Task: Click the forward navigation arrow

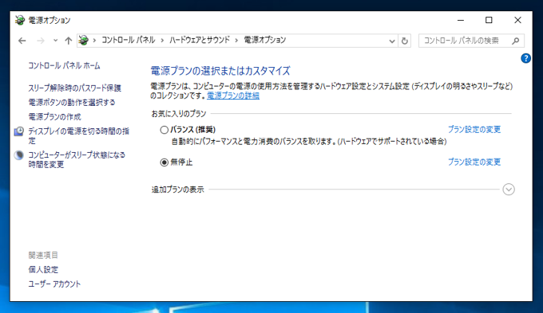Action: coord(41,41)
